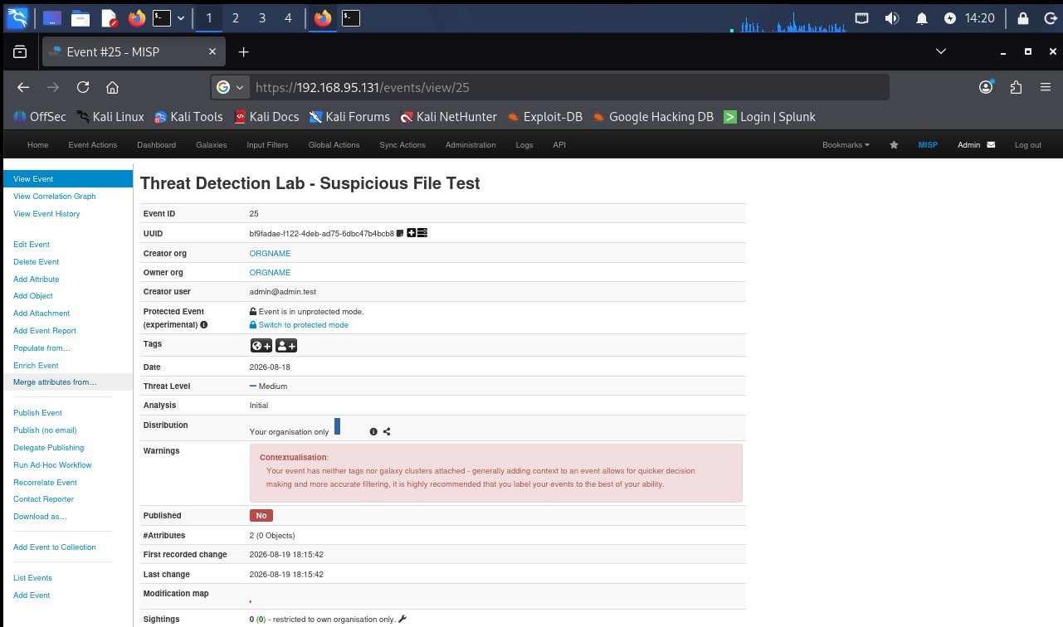The image size is (1063, 627).
Task: Open the extensions puzzle icon
Action: (x=1016, y=87)
